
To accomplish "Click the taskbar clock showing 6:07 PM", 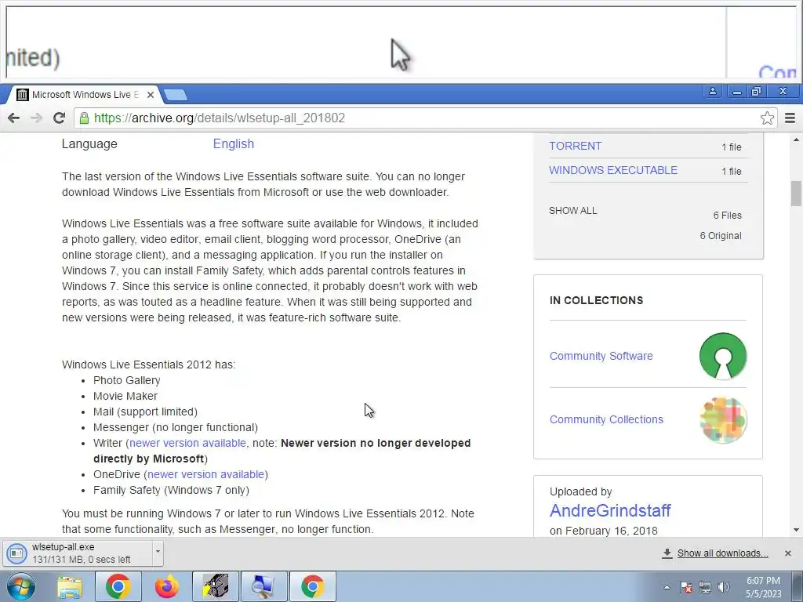I will coord(763,587).
